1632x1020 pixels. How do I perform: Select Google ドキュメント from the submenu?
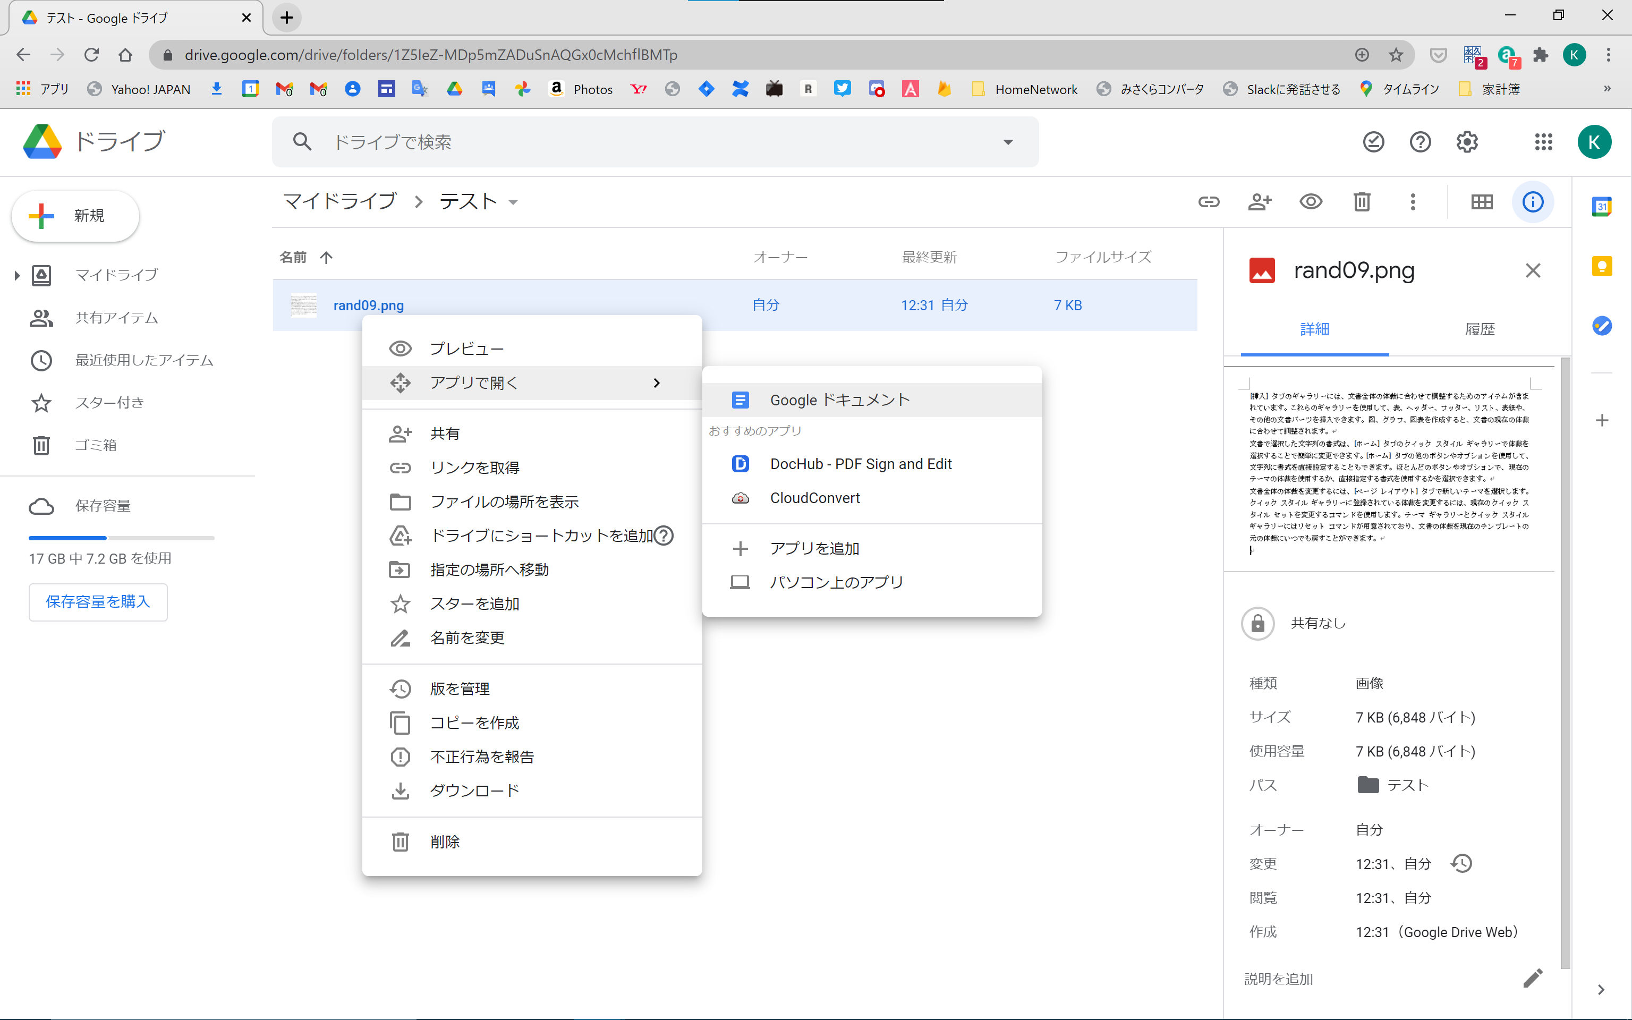[839, 399]
